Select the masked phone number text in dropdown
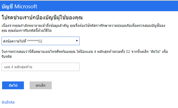 tap(35, 41)
